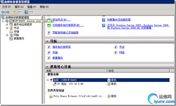Select 群集事件 in the left tree
176x106 pixels.
coord(19,38)
